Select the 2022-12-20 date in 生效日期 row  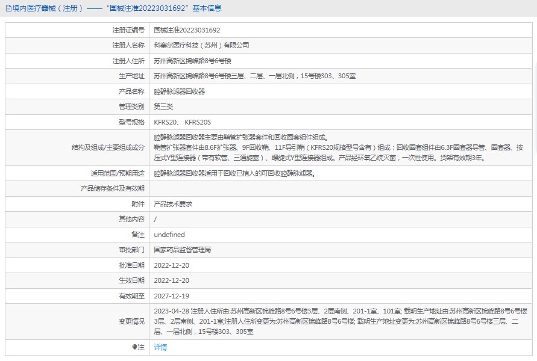pos(172,280)
